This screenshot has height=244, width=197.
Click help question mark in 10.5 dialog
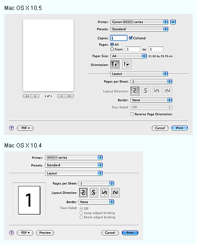point(11,128)
